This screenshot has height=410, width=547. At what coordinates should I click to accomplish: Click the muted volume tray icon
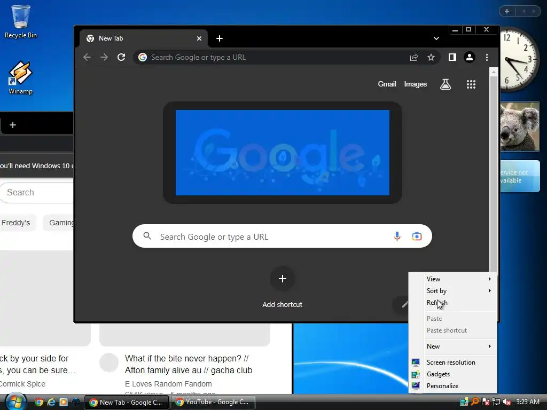coord(507,402)
